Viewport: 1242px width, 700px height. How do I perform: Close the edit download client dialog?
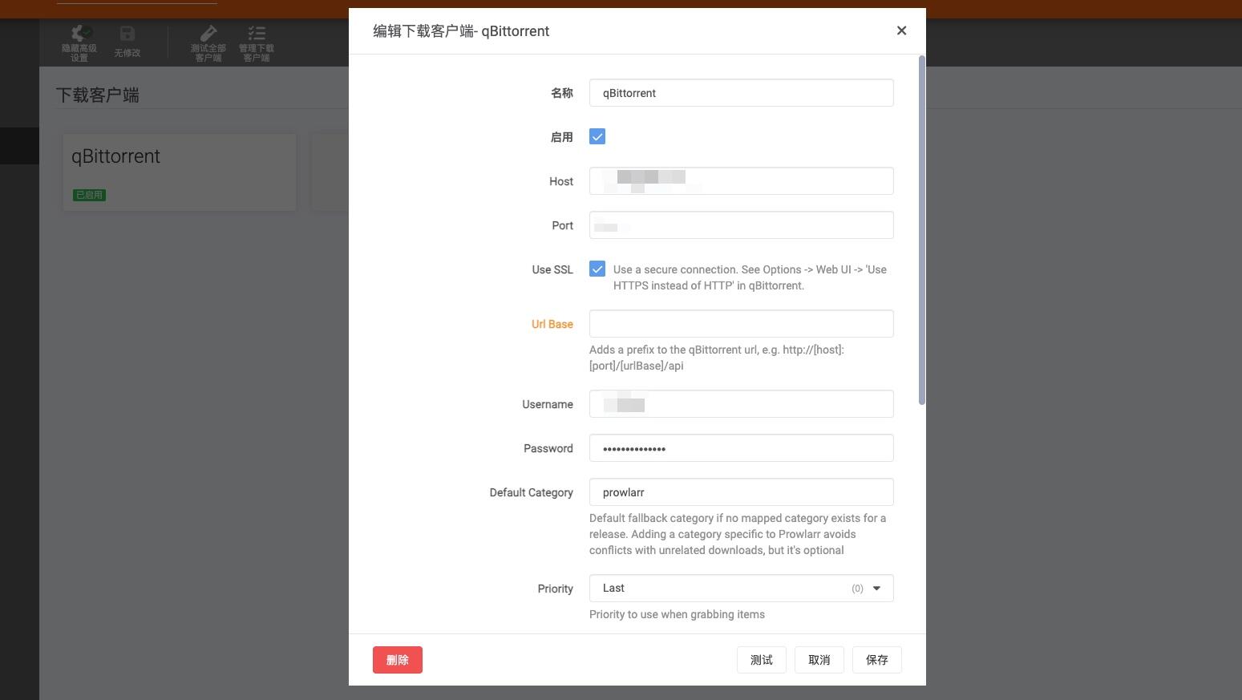(x=901, y=30)
